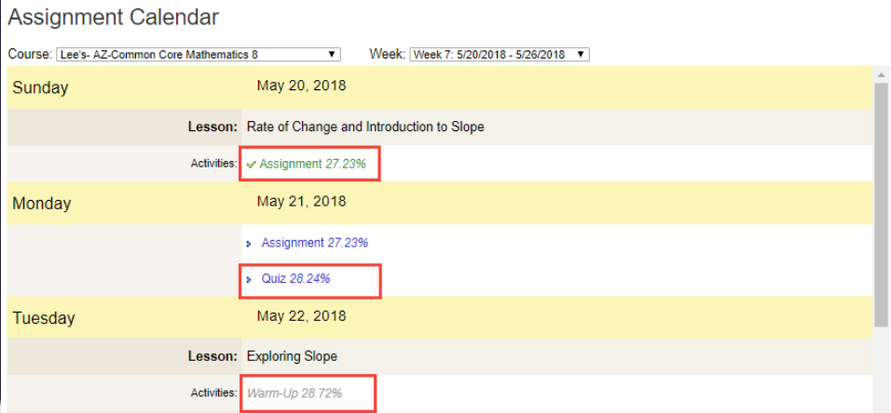Click the green checkmark beside Sunday's Assignment
This screenshot has height=413, width=891.
pyautogui.click(x=252, y=165)
